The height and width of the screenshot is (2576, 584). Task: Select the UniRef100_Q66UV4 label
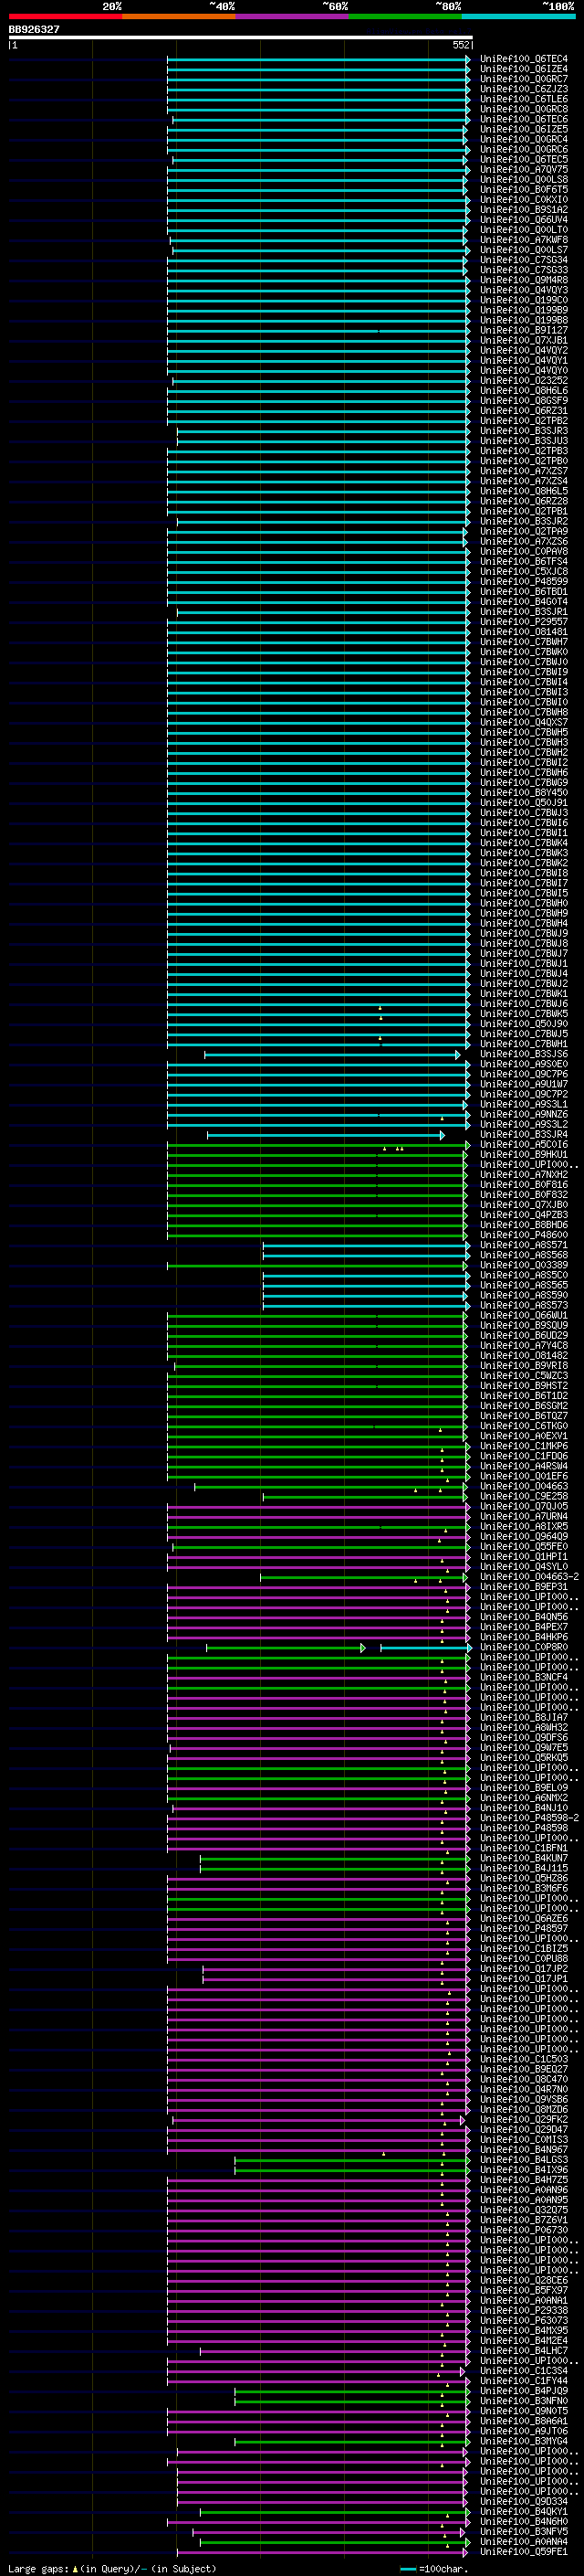[524, 220]
